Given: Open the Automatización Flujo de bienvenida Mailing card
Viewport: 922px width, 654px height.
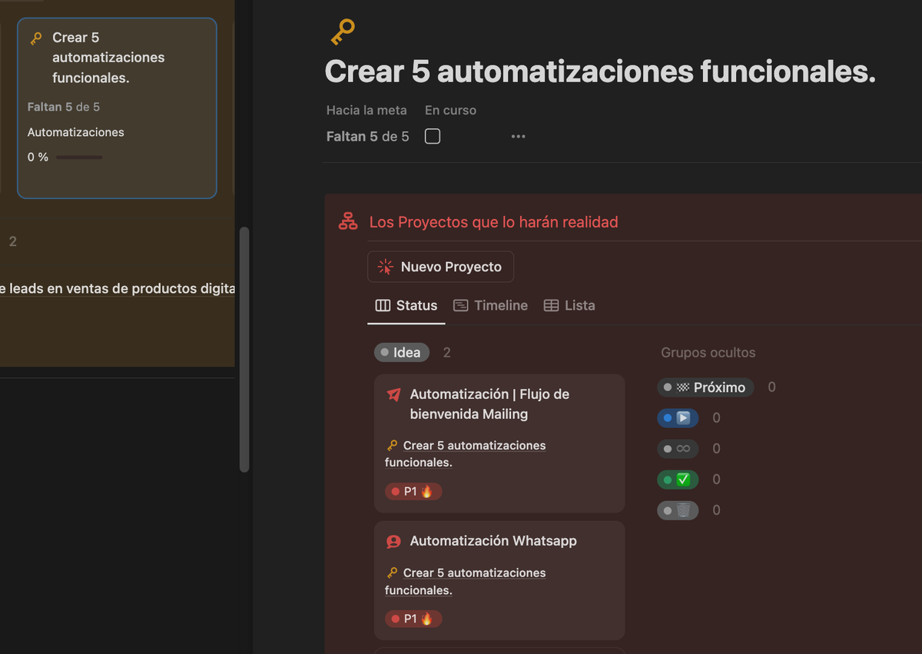Looking at the screenshot, I should (x=499, y=443).
